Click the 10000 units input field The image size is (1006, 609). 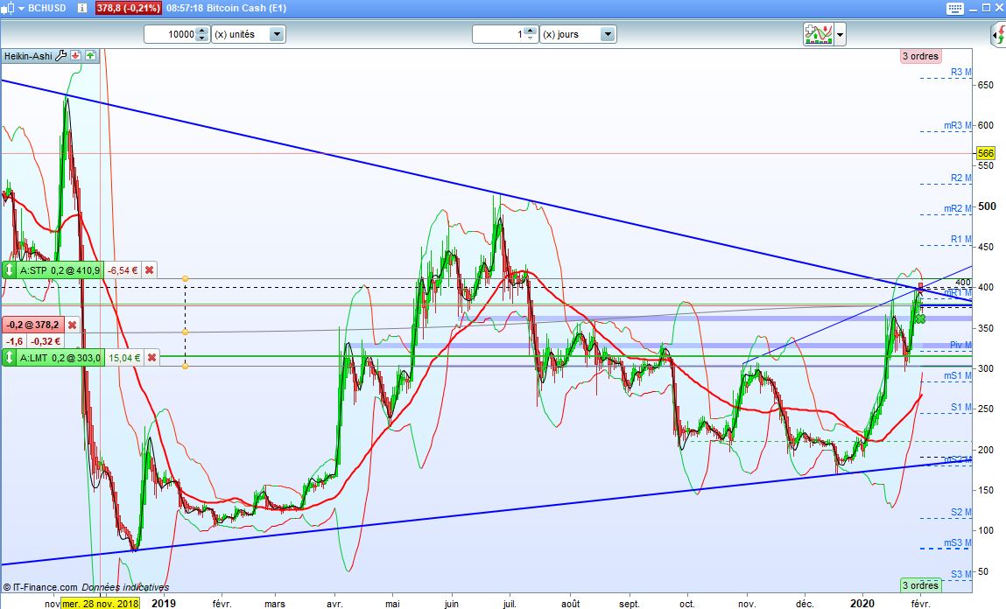tap(171, 34)
